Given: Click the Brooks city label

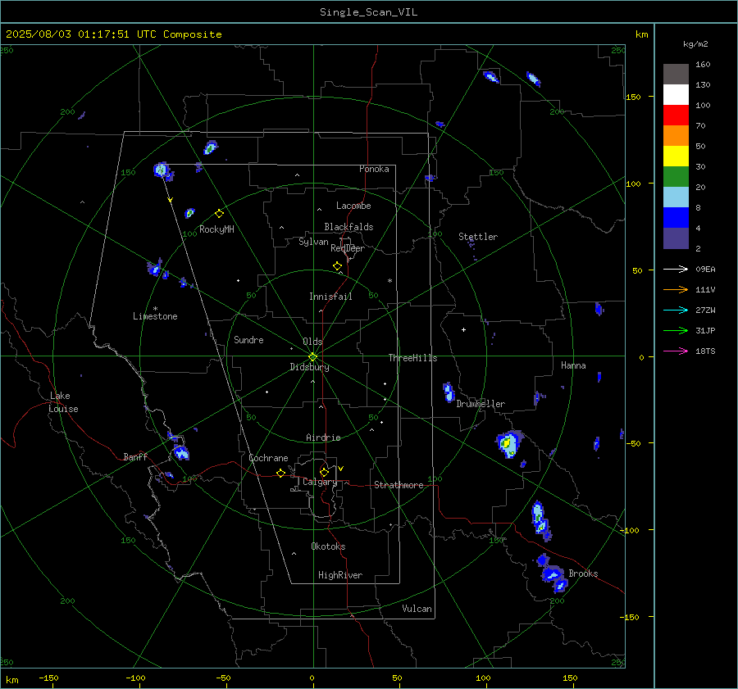Looking at the screenshot, I should 583,573.
